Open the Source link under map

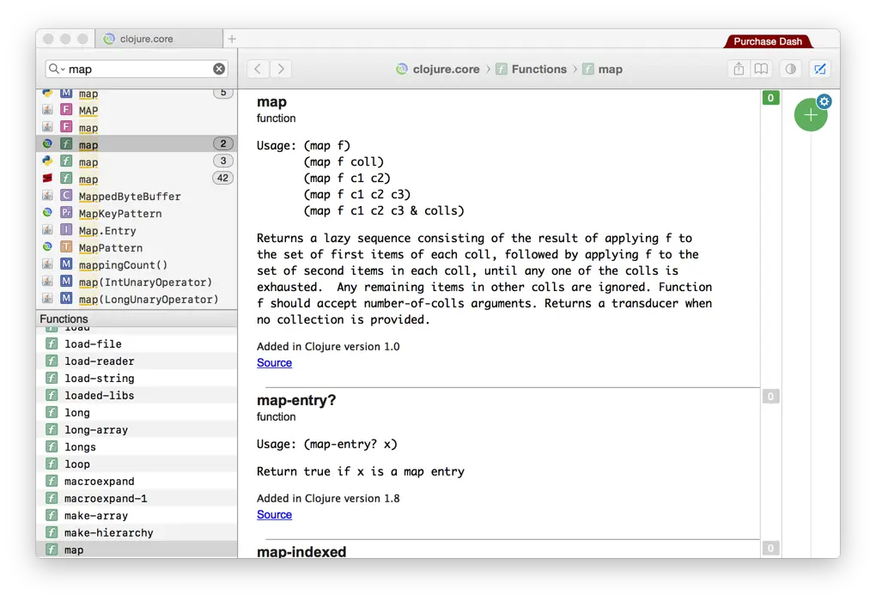pos(274,362)
